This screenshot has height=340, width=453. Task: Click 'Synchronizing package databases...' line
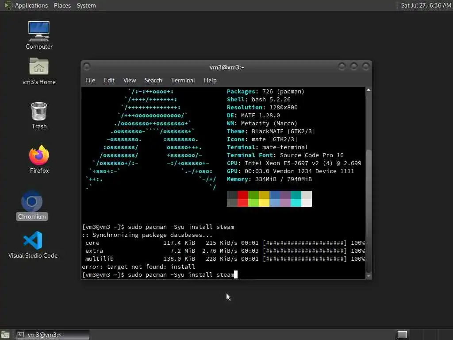[147, 235]
